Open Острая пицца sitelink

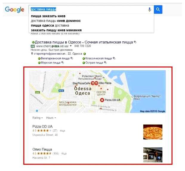[x=94, y=63]
